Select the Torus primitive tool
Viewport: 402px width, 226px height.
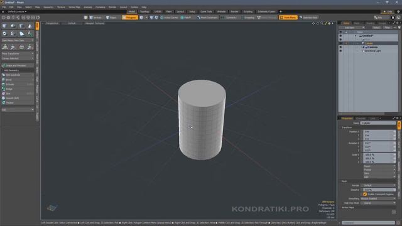4,33
